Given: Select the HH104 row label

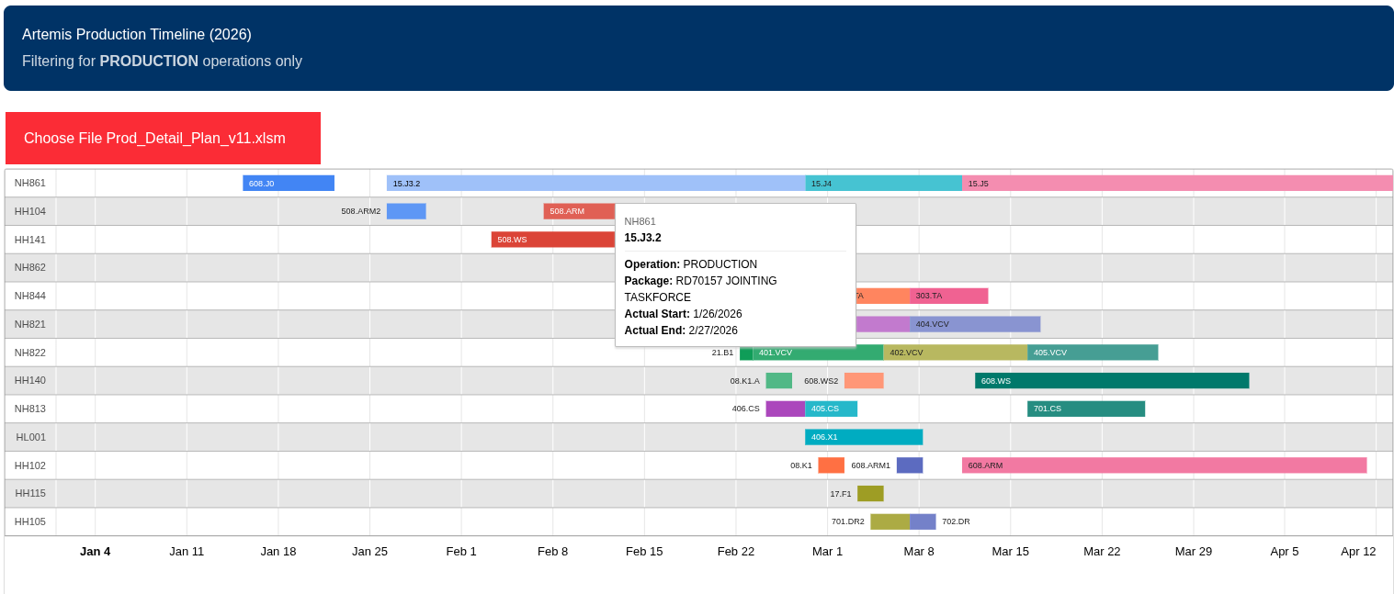Looking at the screenshot, I should coord(30,211).
